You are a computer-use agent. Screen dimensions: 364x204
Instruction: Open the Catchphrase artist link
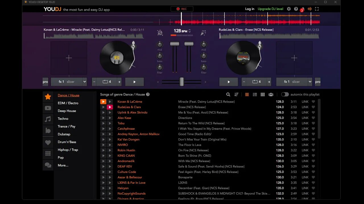click(126, 129)
